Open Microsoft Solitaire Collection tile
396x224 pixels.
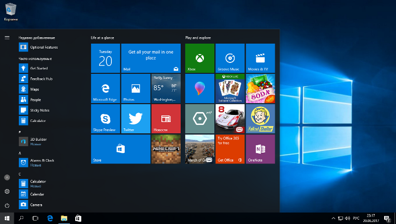click(x=230, y=89)
